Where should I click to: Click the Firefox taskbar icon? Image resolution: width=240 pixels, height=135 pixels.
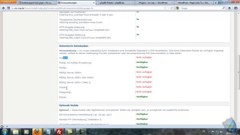click(37, 132)
